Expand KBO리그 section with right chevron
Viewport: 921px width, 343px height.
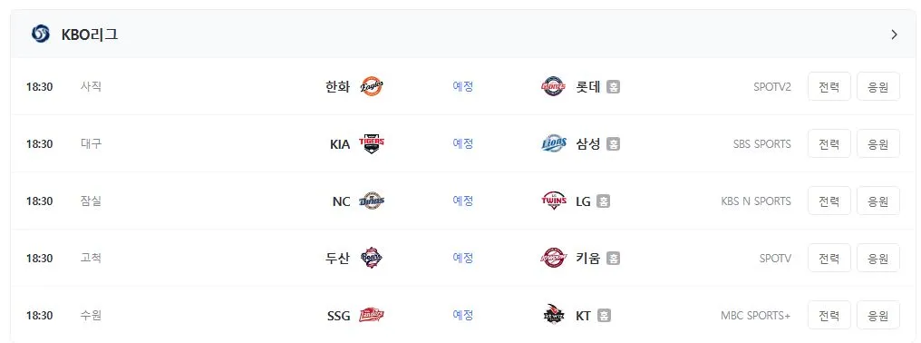pos(894,34)
